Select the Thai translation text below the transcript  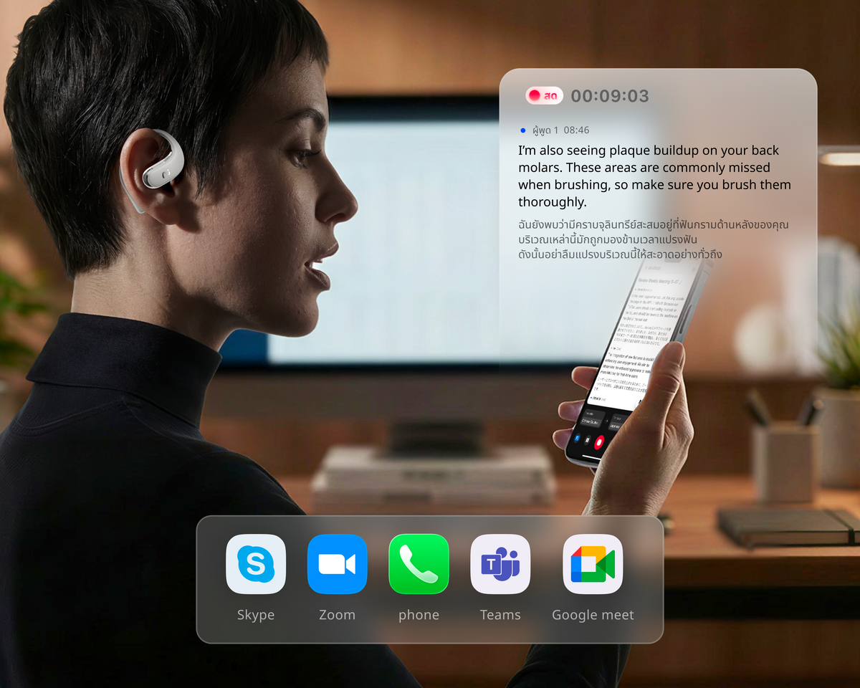click(x=653, y=239)
